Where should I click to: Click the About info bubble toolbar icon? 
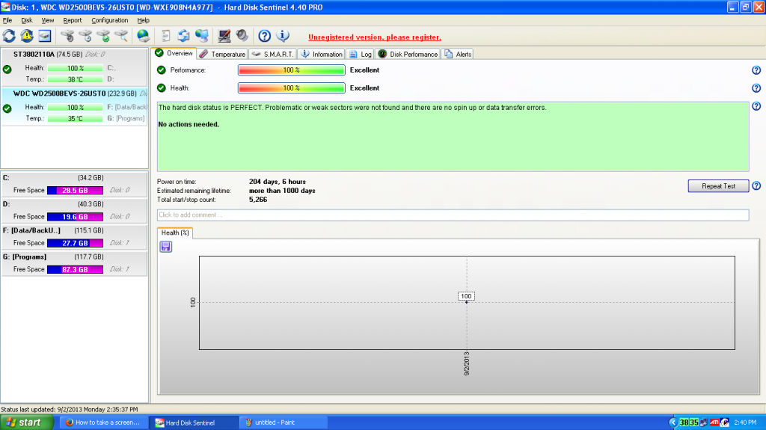click(283, 36)
